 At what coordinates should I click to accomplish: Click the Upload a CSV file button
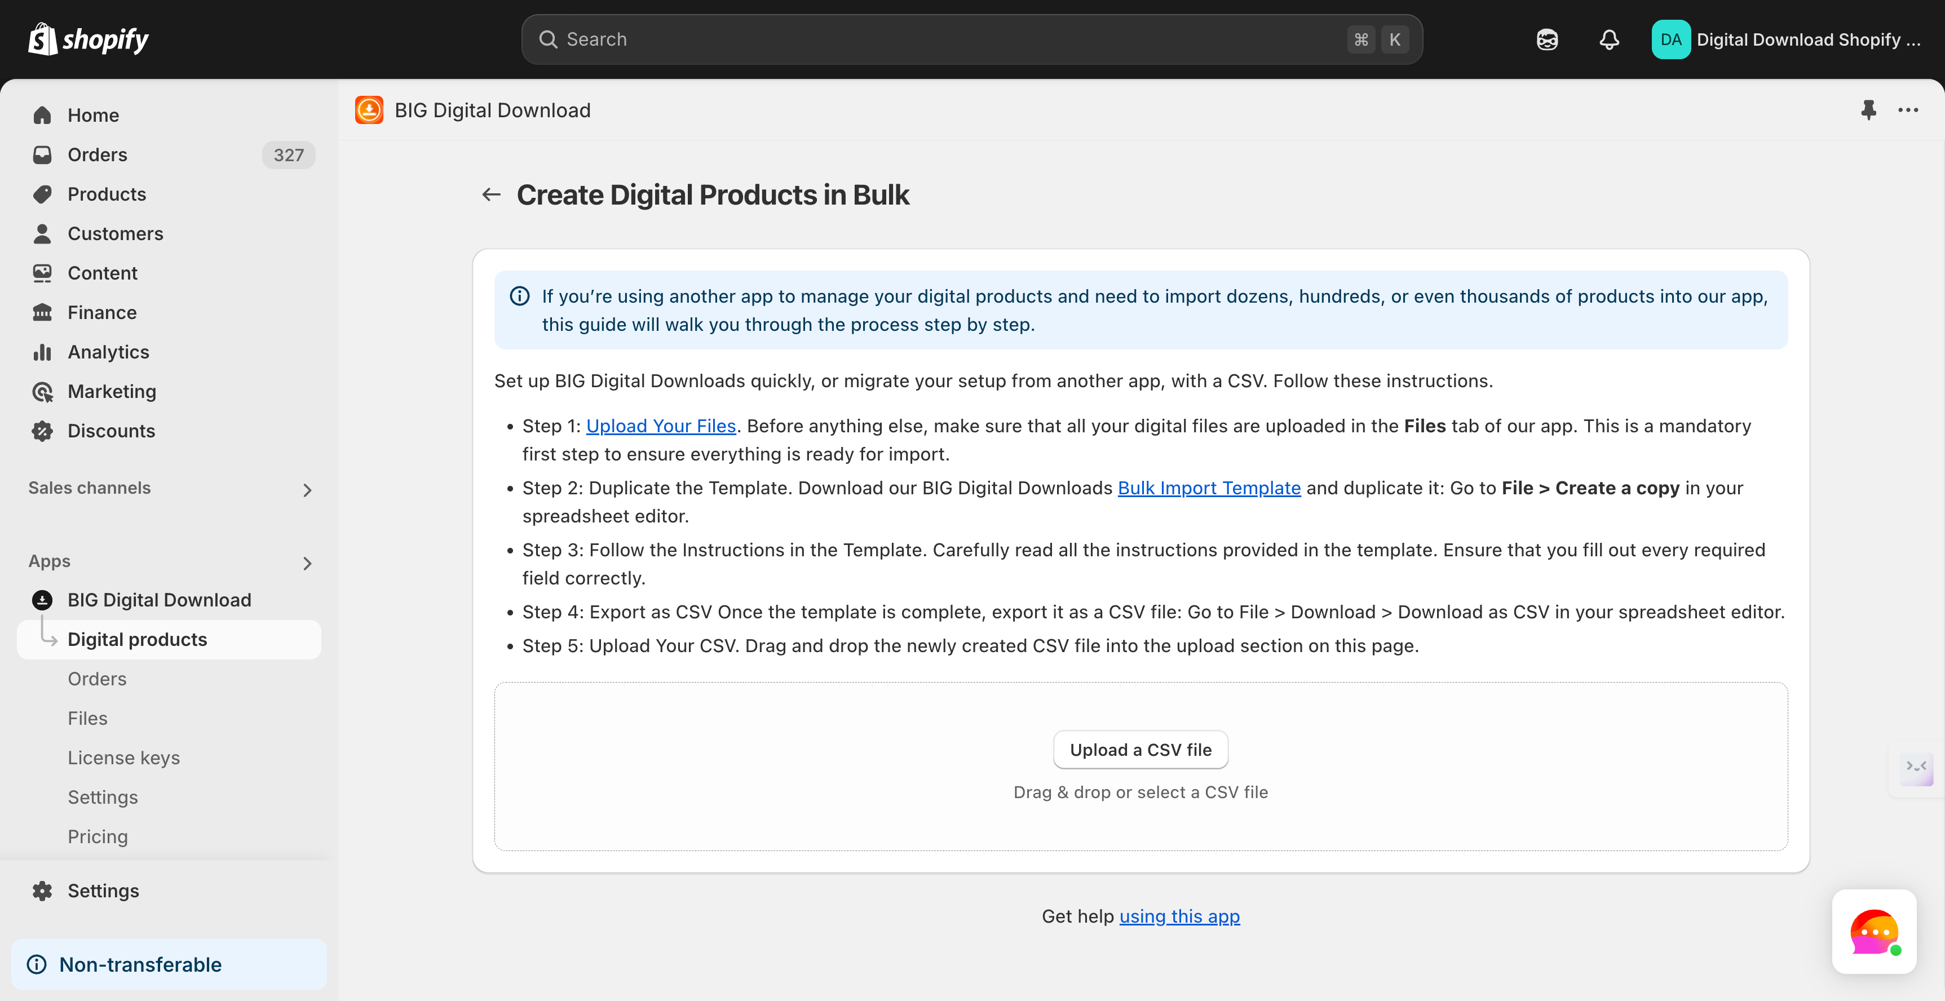tap(1140, 750)
